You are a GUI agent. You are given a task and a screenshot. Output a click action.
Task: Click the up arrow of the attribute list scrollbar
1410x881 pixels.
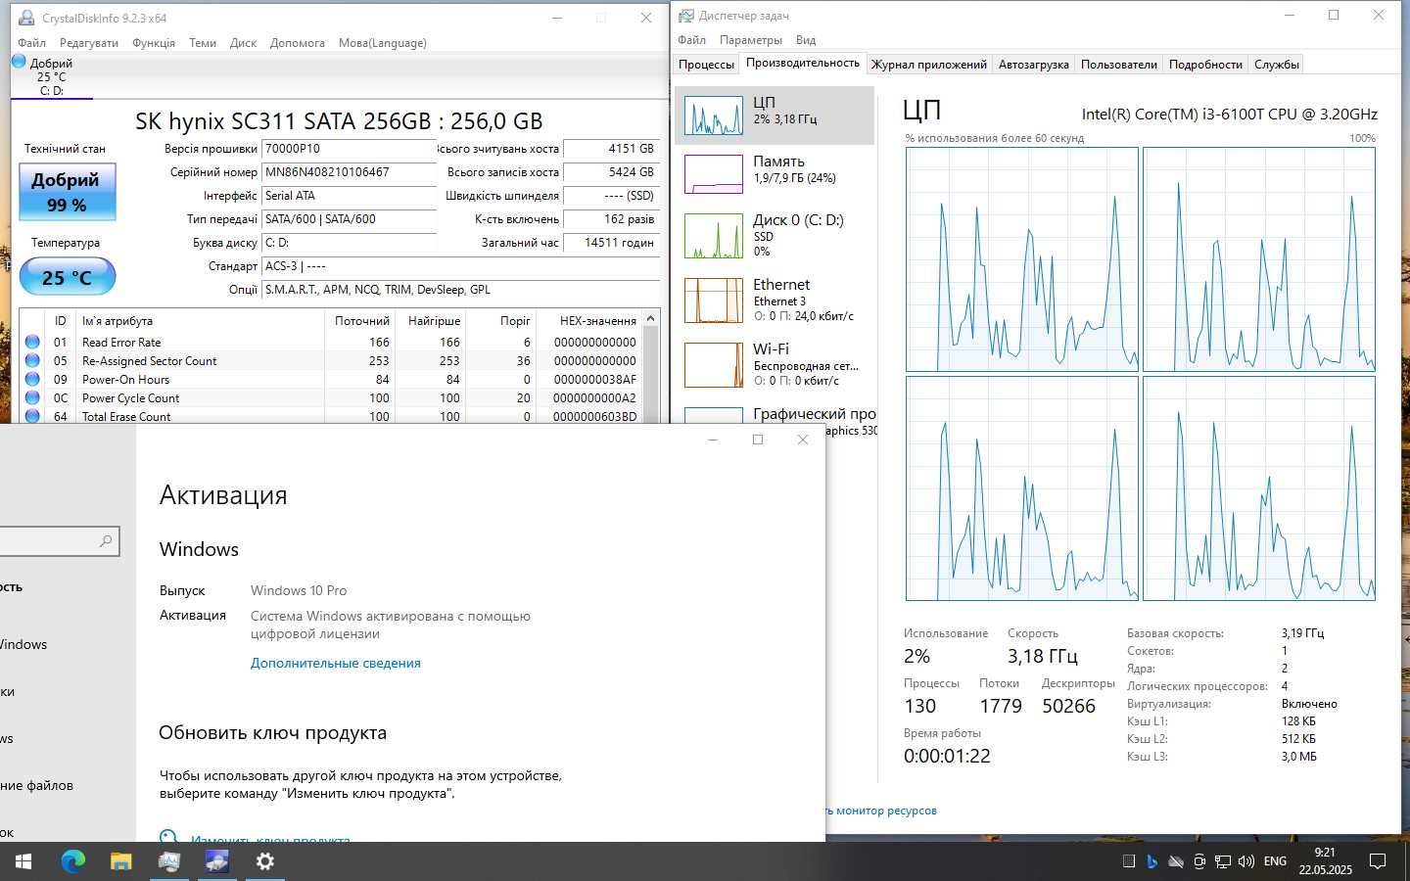coord(651,319)
